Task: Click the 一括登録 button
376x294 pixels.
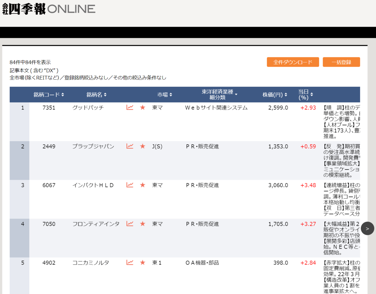Action: click(341, 62)
